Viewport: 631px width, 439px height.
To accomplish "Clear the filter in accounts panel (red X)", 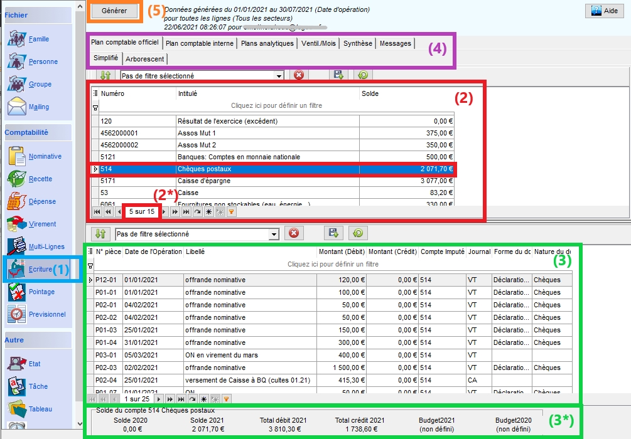I will click(x=299, y=75).
